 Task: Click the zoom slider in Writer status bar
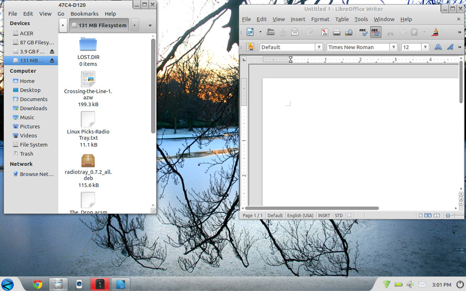pos(458,216)
